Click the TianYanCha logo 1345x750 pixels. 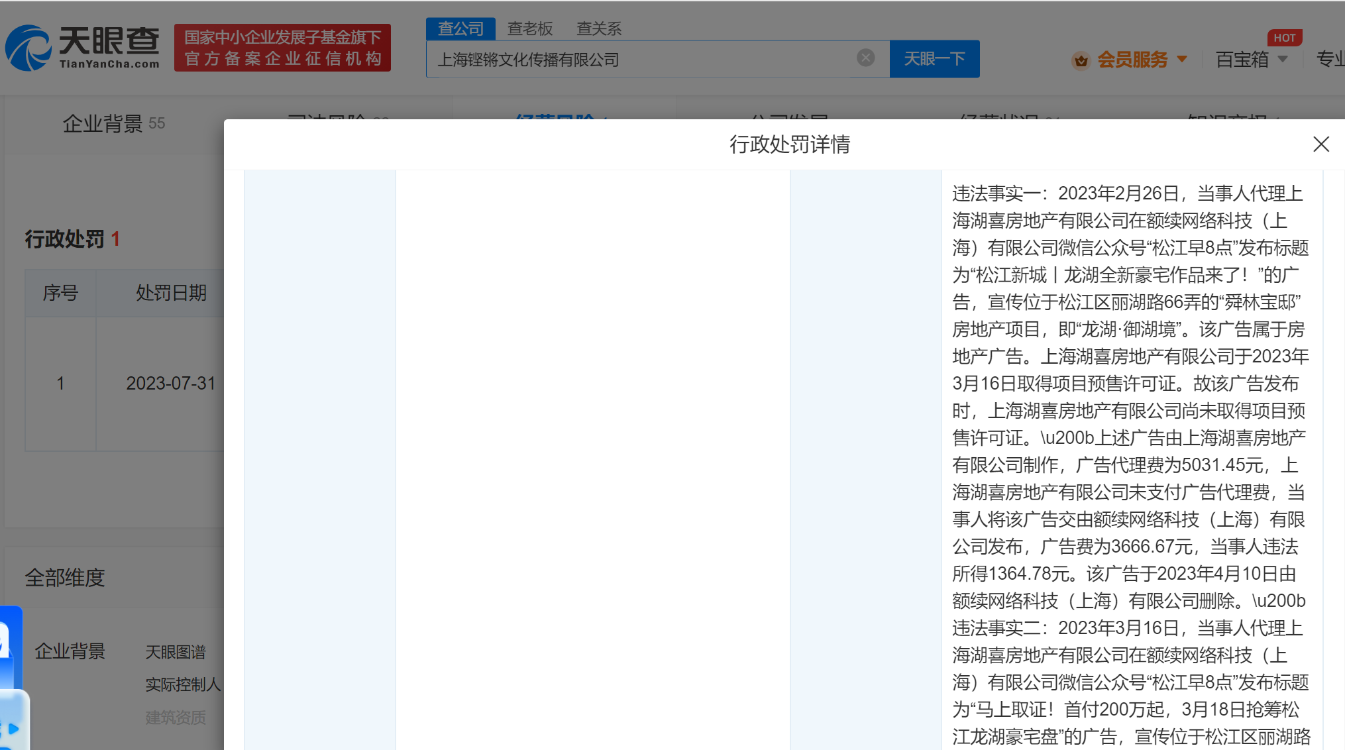83,47
